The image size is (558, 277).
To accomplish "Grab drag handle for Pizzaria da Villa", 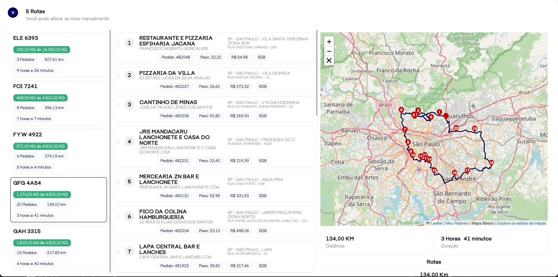I will click(x=118, y=75).
